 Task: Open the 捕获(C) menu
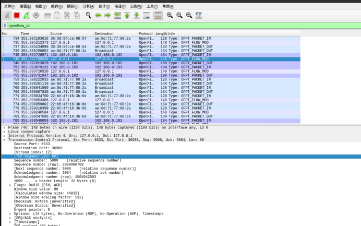point(73,6)
